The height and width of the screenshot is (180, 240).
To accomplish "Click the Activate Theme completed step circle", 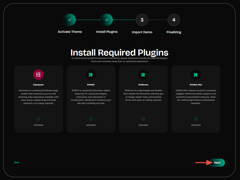I will pyautogui.click(x=70, y=20).
